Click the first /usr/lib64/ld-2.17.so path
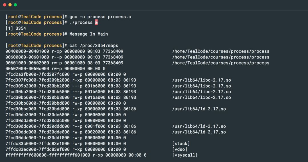Image resolution: width=308 pixels, height=162 pixels. pyautogui.click(x=199, y=109)
